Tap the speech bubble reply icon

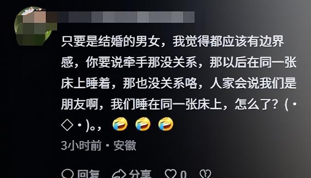[68, 174]
